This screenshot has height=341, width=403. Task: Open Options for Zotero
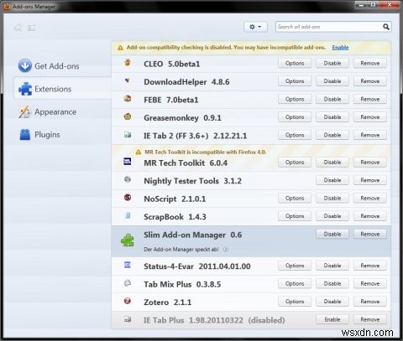click(295, 302)
